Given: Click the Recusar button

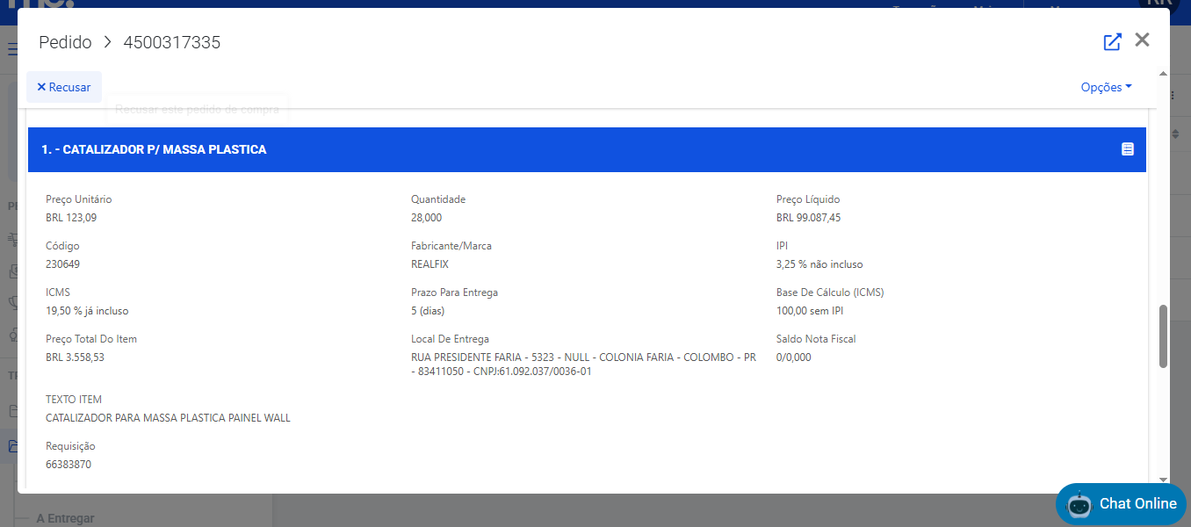Looking at the screenshot, I should (64, 87).
